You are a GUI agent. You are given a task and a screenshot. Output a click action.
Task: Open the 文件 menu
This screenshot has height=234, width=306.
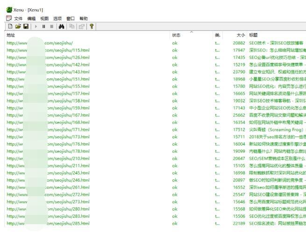[x=18, y=19]
